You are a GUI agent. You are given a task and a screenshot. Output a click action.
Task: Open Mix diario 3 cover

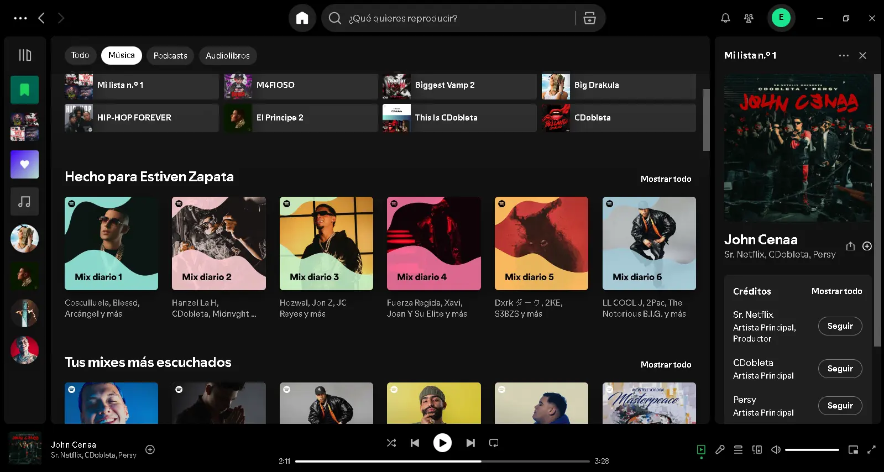pyautogui.click(x=326, y=243)
